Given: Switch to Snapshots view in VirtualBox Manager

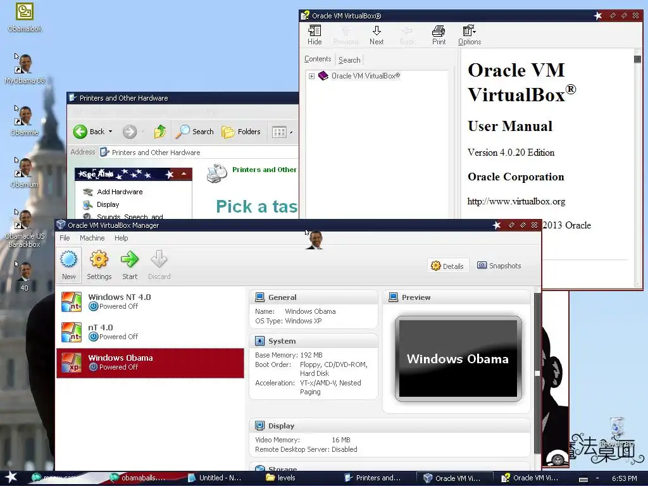Looking at the screenshot, I should [499, 265].
